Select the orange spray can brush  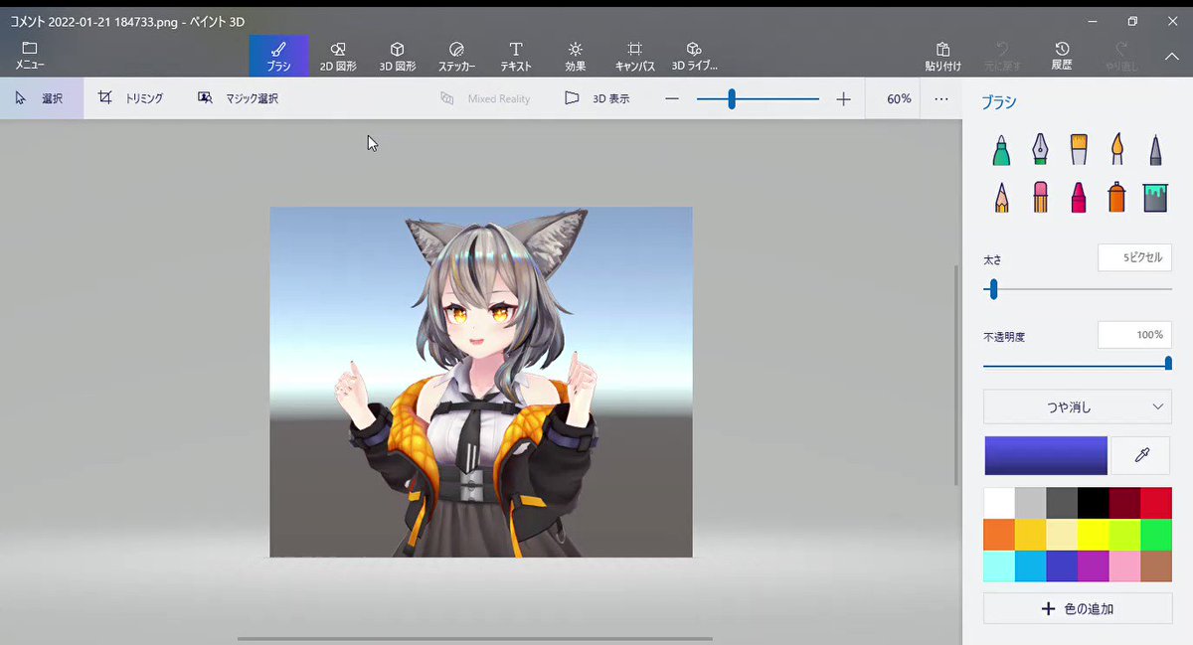tap(1117, 197)
